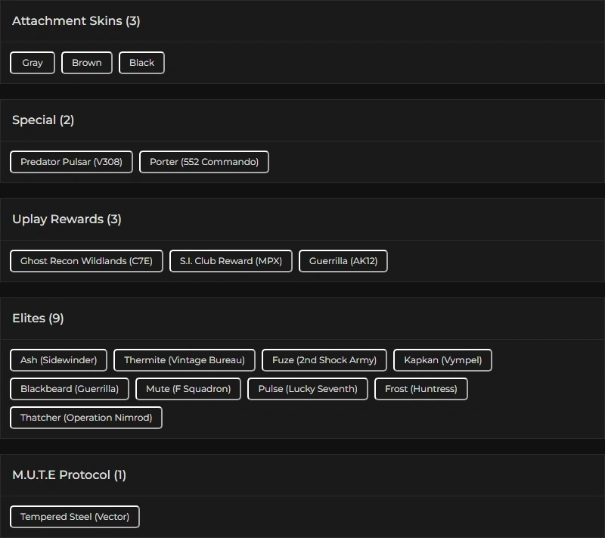Click Fuze (2nd Shock Army) tag
The width and height of the screenshot is (605, 538).
tap(324, 360)
